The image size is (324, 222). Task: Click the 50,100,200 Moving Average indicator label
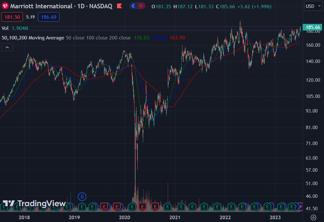point(33,38)
